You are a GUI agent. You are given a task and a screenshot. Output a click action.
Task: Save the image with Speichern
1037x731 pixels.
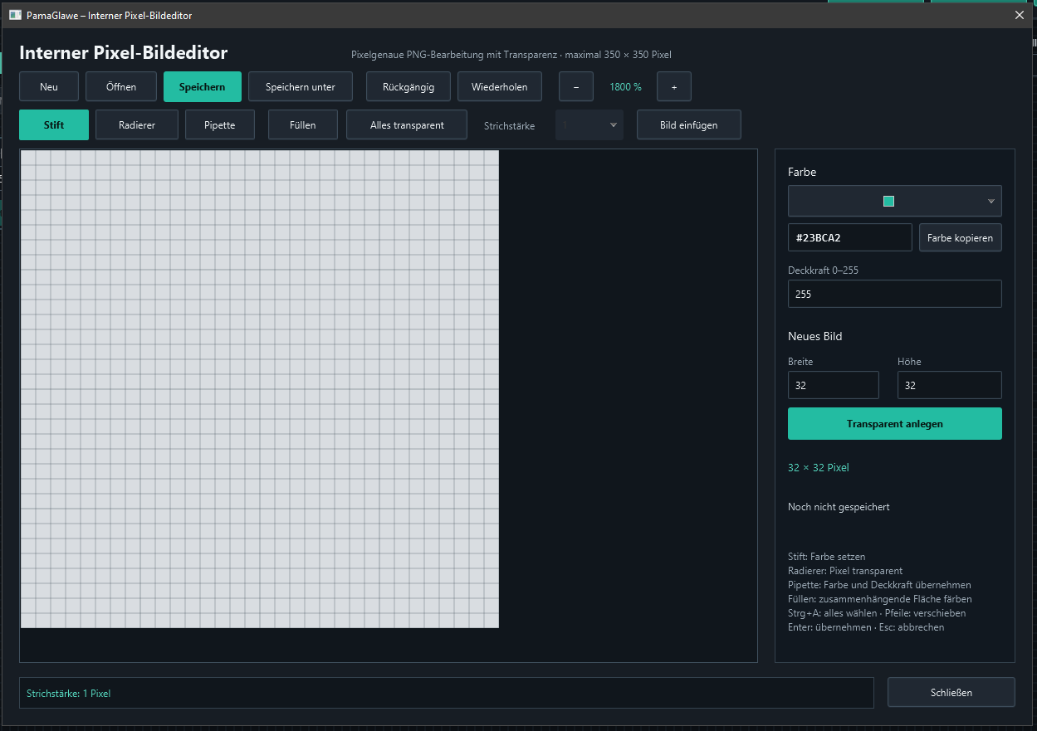[203, 86]
